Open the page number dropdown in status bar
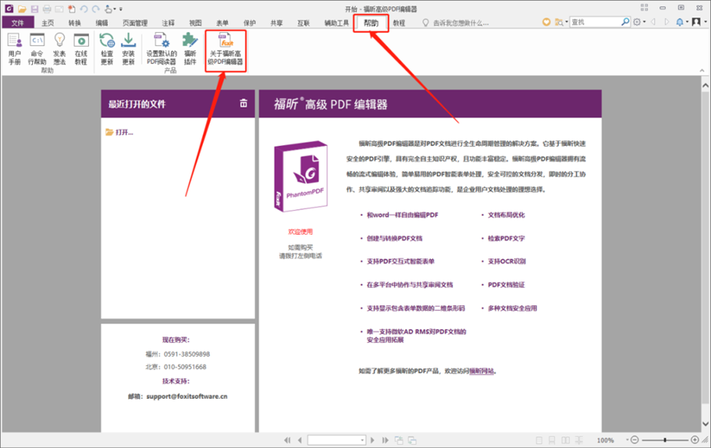Screen dimensions: 711x448 click(x=362, y=440)
